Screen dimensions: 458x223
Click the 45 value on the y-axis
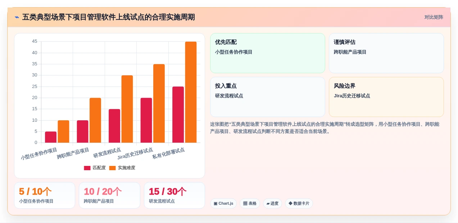(x=35, y=41)
